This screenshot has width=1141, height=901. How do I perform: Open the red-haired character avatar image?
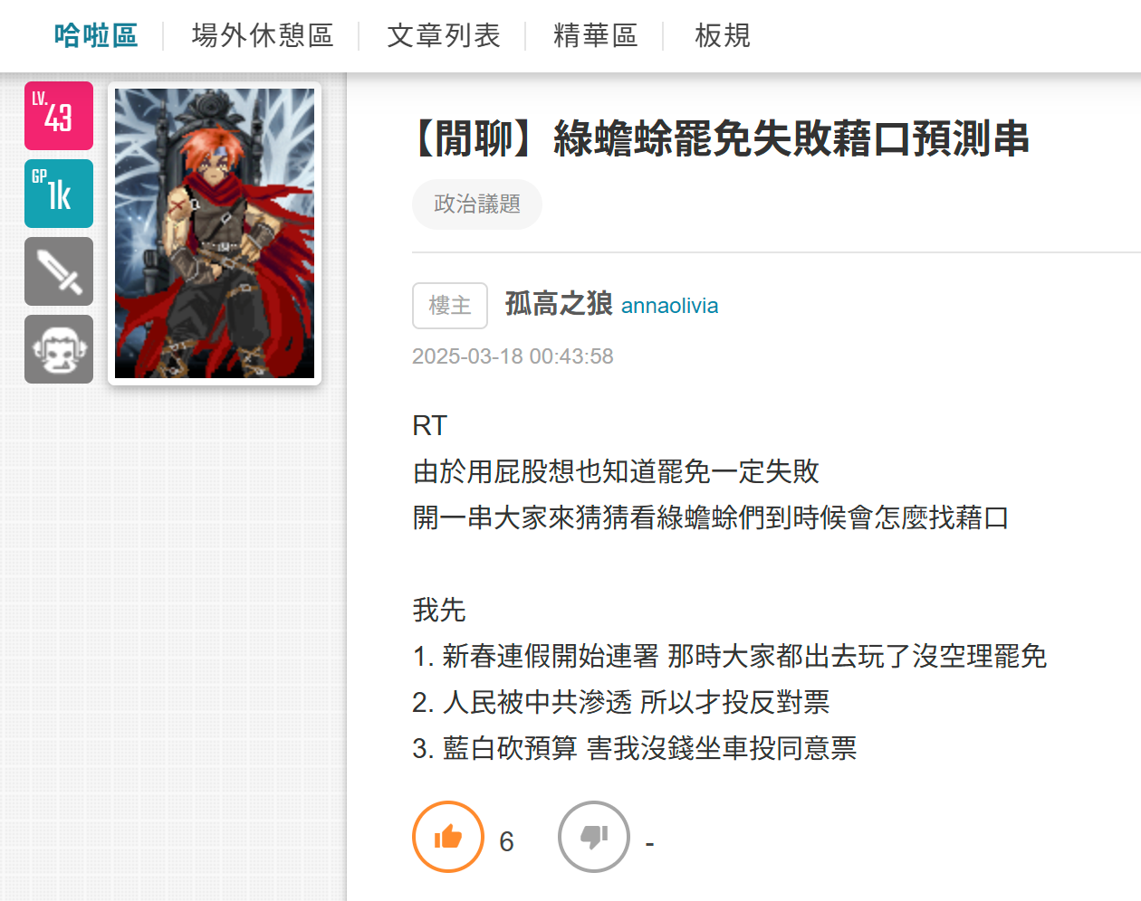(x=215, y=233)
